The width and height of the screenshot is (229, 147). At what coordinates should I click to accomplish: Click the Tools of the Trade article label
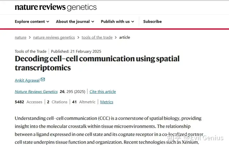(31, 51)
